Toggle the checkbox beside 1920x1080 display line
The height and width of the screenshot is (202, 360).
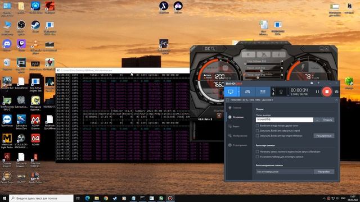tap(227, 100)
